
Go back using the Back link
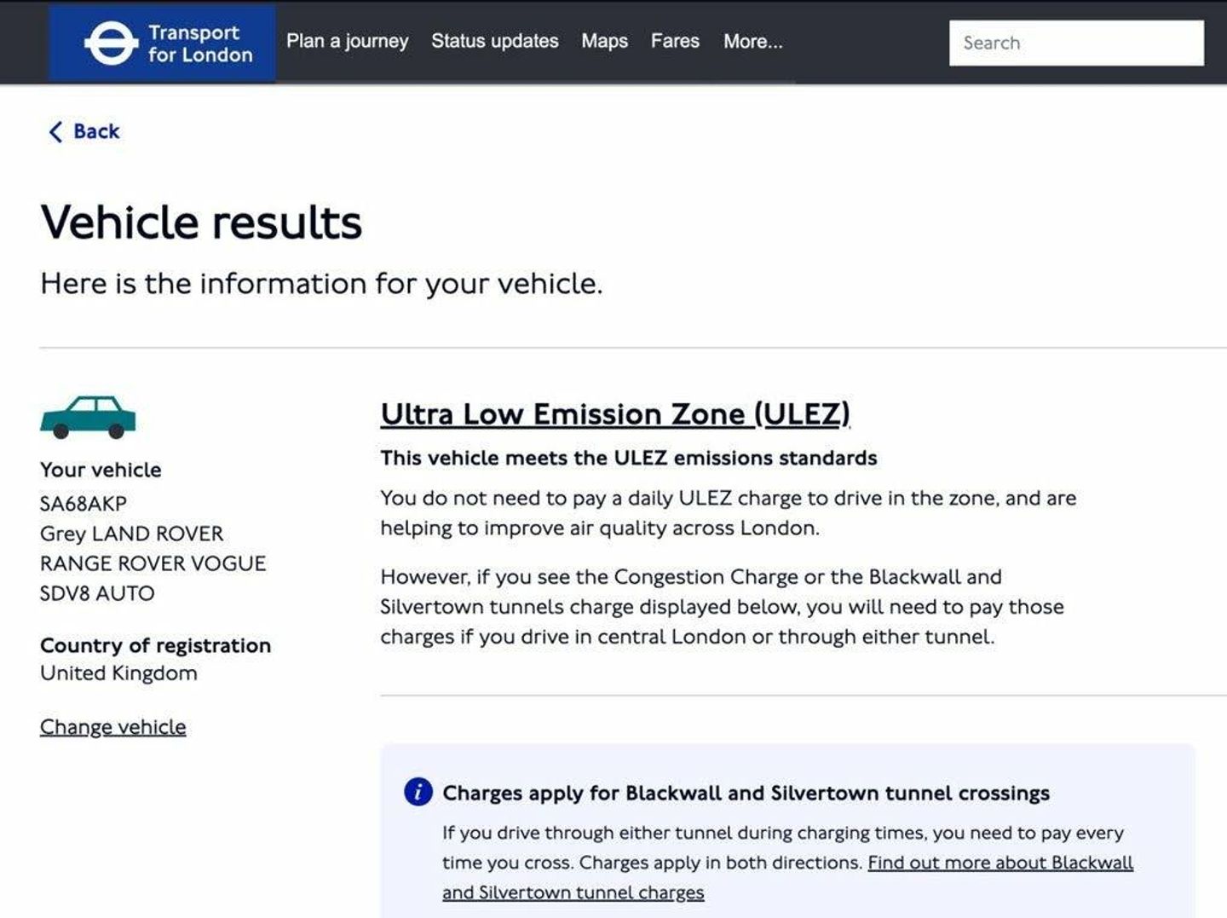click(84, 131)
